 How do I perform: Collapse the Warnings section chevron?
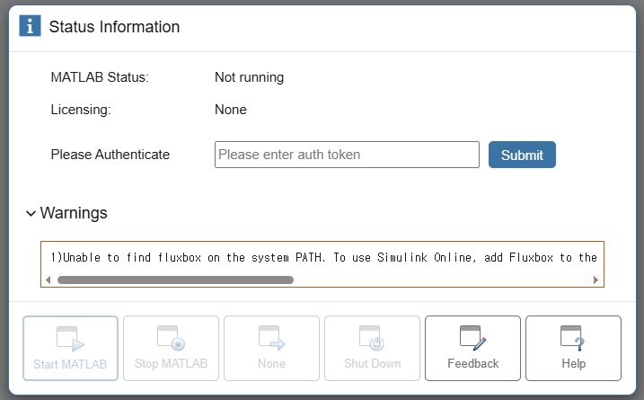pos(31,213)
